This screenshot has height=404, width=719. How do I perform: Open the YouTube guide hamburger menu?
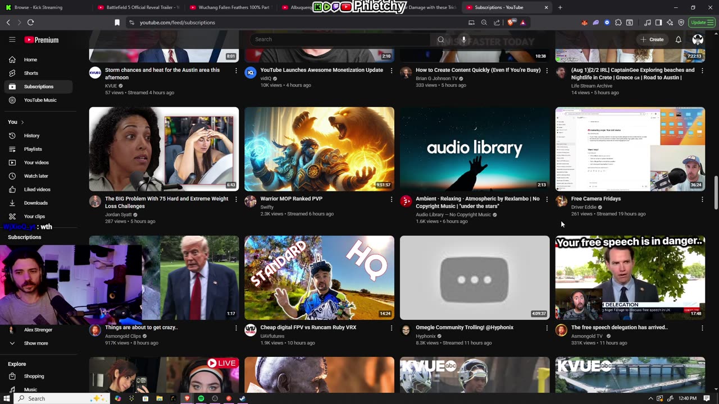coord(12,40)
